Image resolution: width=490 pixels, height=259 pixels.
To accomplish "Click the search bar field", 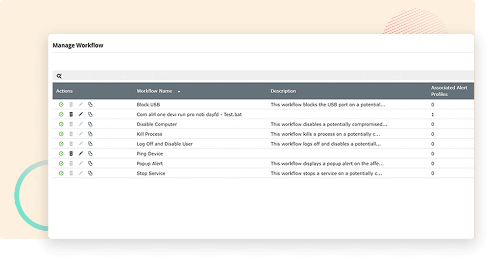I will [x=263, y=76].
